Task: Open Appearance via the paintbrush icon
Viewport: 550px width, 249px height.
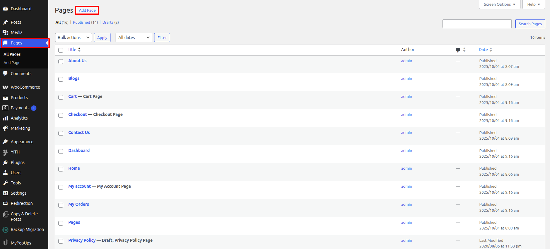Action: point(5,142)
